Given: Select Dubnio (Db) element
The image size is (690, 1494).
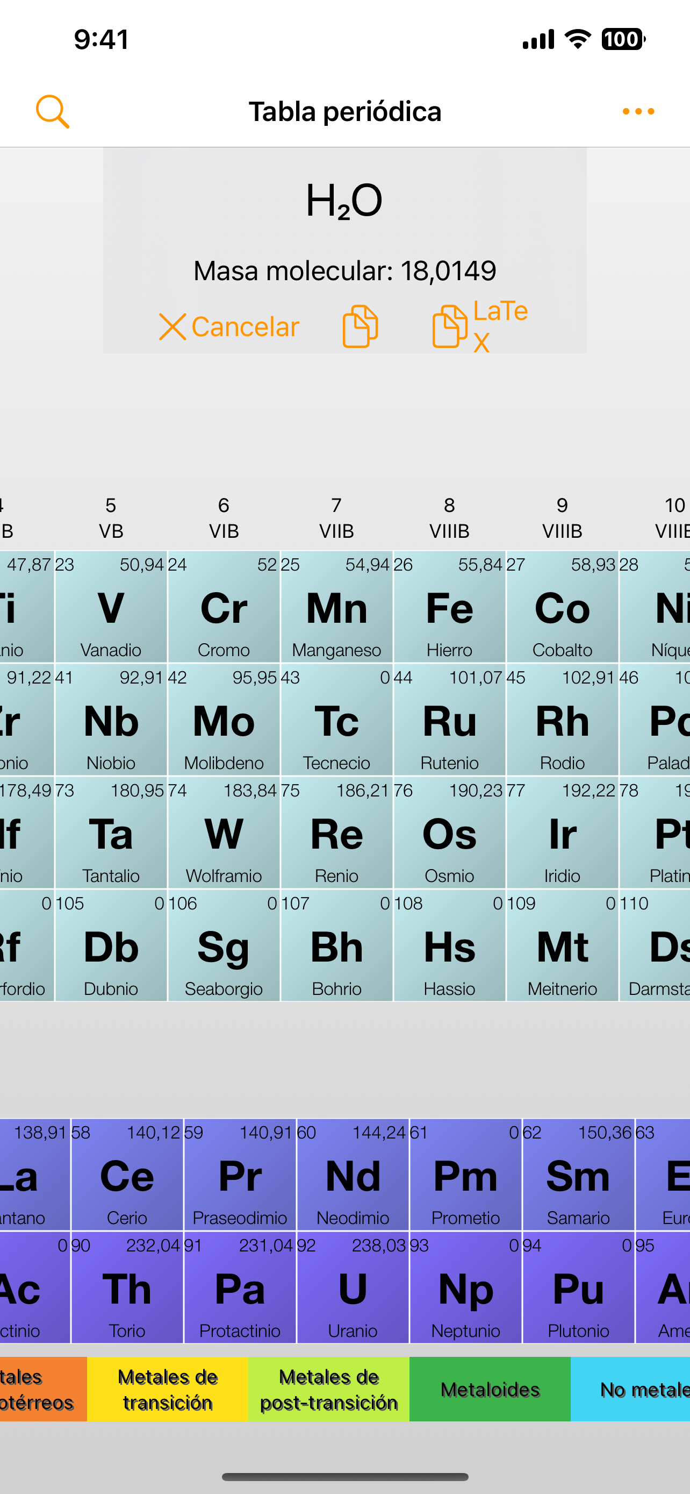Looking at the screenshot, I should (x=111, y=946).
